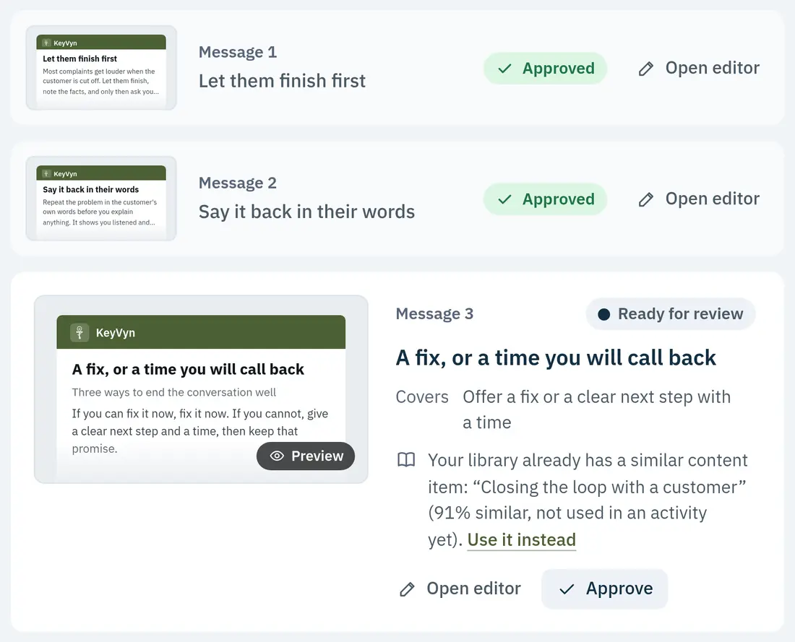Click the 'Use it instead' link
Screen dimensions: 795x642
[521, 539]
